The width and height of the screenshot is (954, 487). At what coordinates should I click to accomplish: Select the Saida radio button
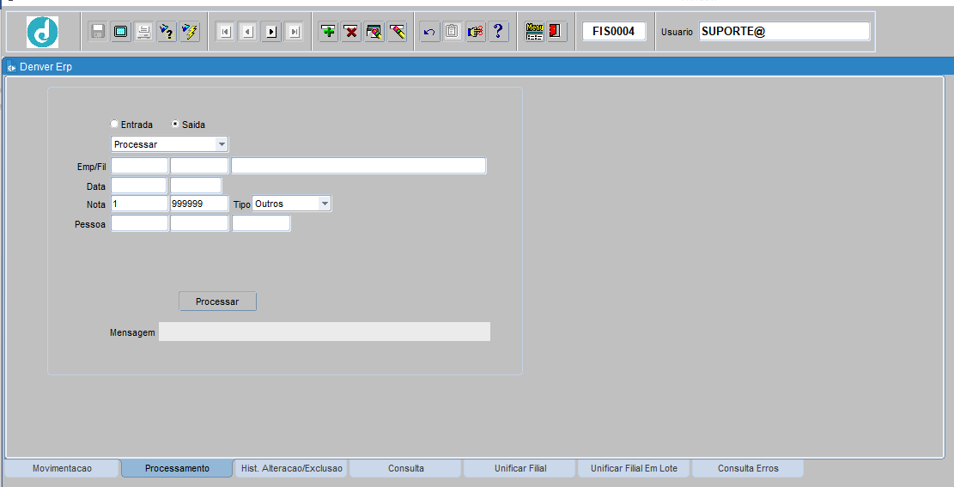click(176, 125)
